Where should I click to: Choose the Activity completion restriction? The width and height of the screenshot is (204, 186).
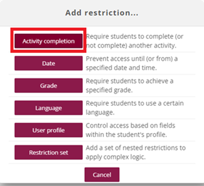[x=48, y=41]
